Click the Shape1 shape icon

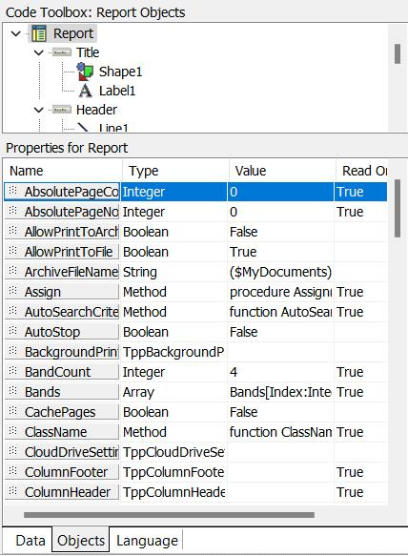85,72
